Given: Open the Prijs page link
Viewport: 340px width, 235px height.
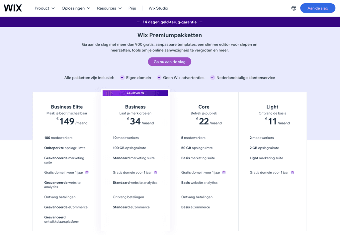Looking at the screenshot, I should pyautogui.click(x=132, y=8).
